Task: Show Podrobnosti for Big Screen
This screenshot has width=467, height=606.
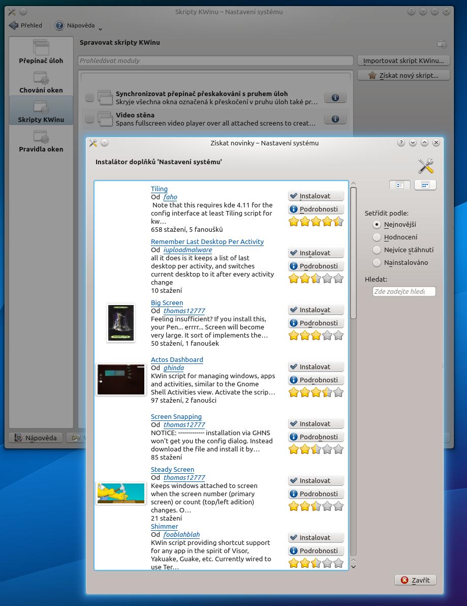Action: tap(316, 323)
